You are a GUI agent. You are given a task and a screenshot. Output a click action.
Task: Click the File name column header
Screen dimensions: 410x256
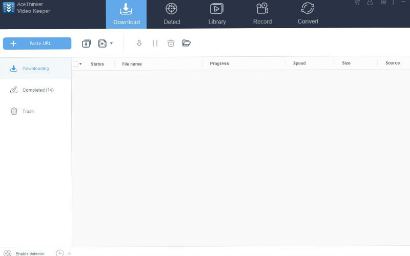point(132,64)
